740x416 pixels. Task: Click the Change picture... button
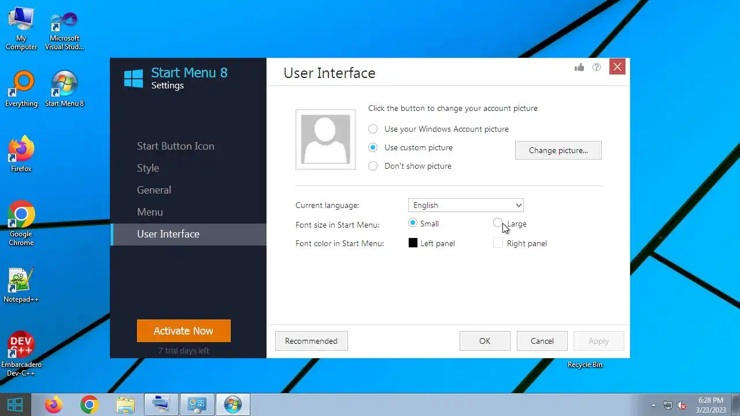(558, 150)
